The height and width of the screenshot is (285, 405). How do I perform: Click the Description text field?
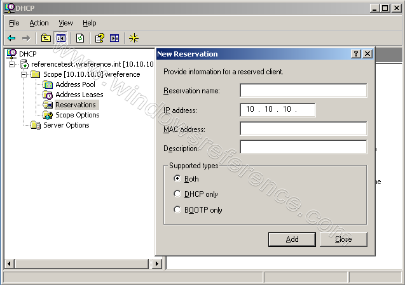pyautogui.click(x=303, y=147)
